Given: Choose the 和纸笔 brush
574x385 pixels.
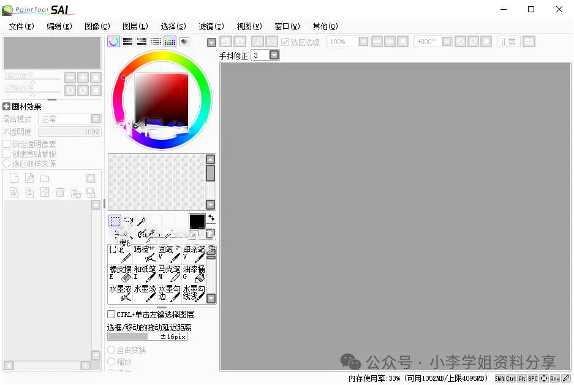Looking at the screenshot, I should tap(145, 274).
